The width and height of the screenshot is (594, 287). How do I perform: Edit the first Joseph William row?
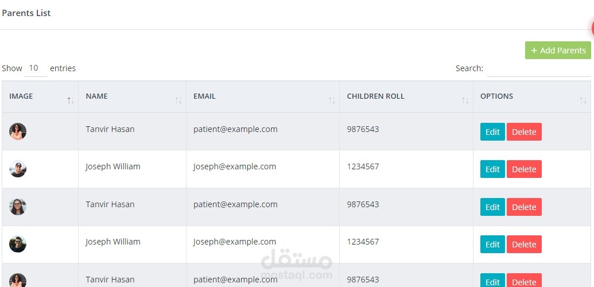(492, 169)
